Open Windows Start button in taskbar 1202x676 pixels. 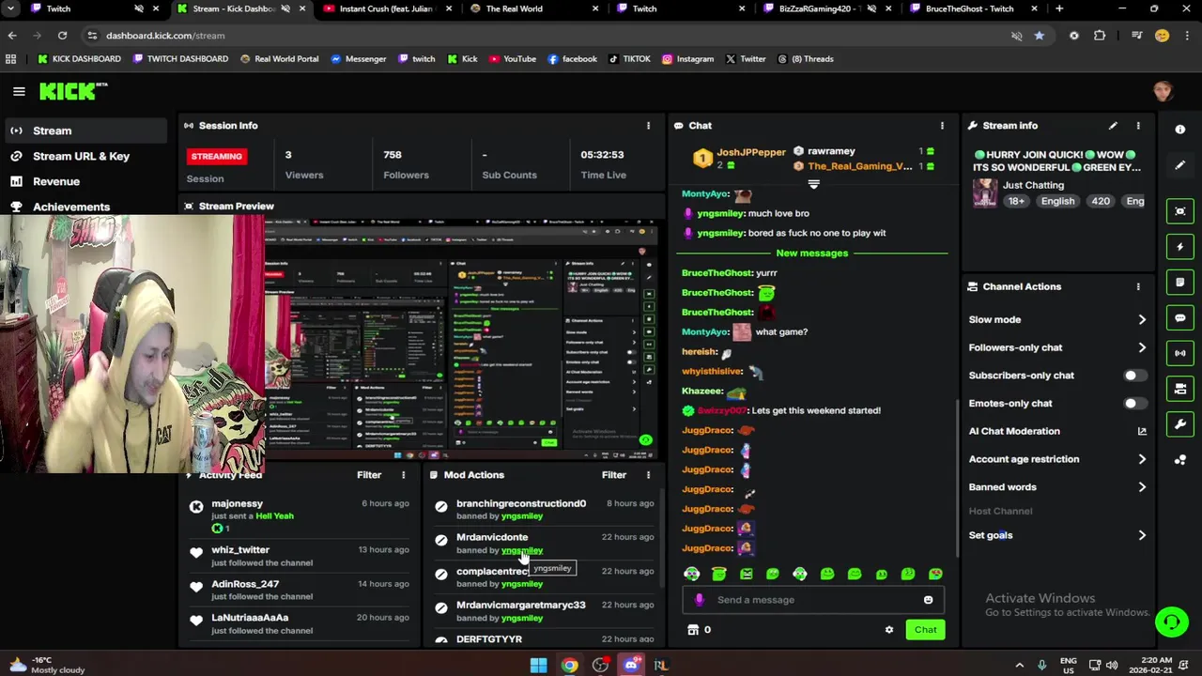[538, 666]
